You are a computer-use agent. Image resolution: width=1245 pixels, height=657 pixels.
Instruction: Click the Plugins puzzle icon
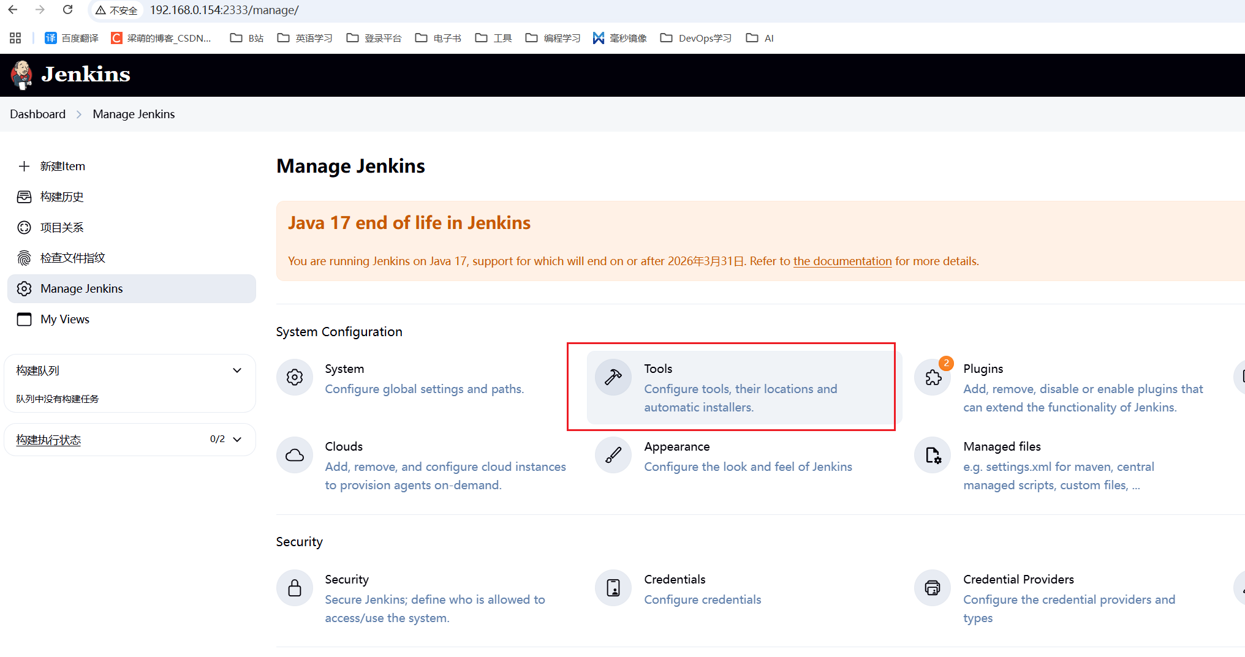(933, 377)
